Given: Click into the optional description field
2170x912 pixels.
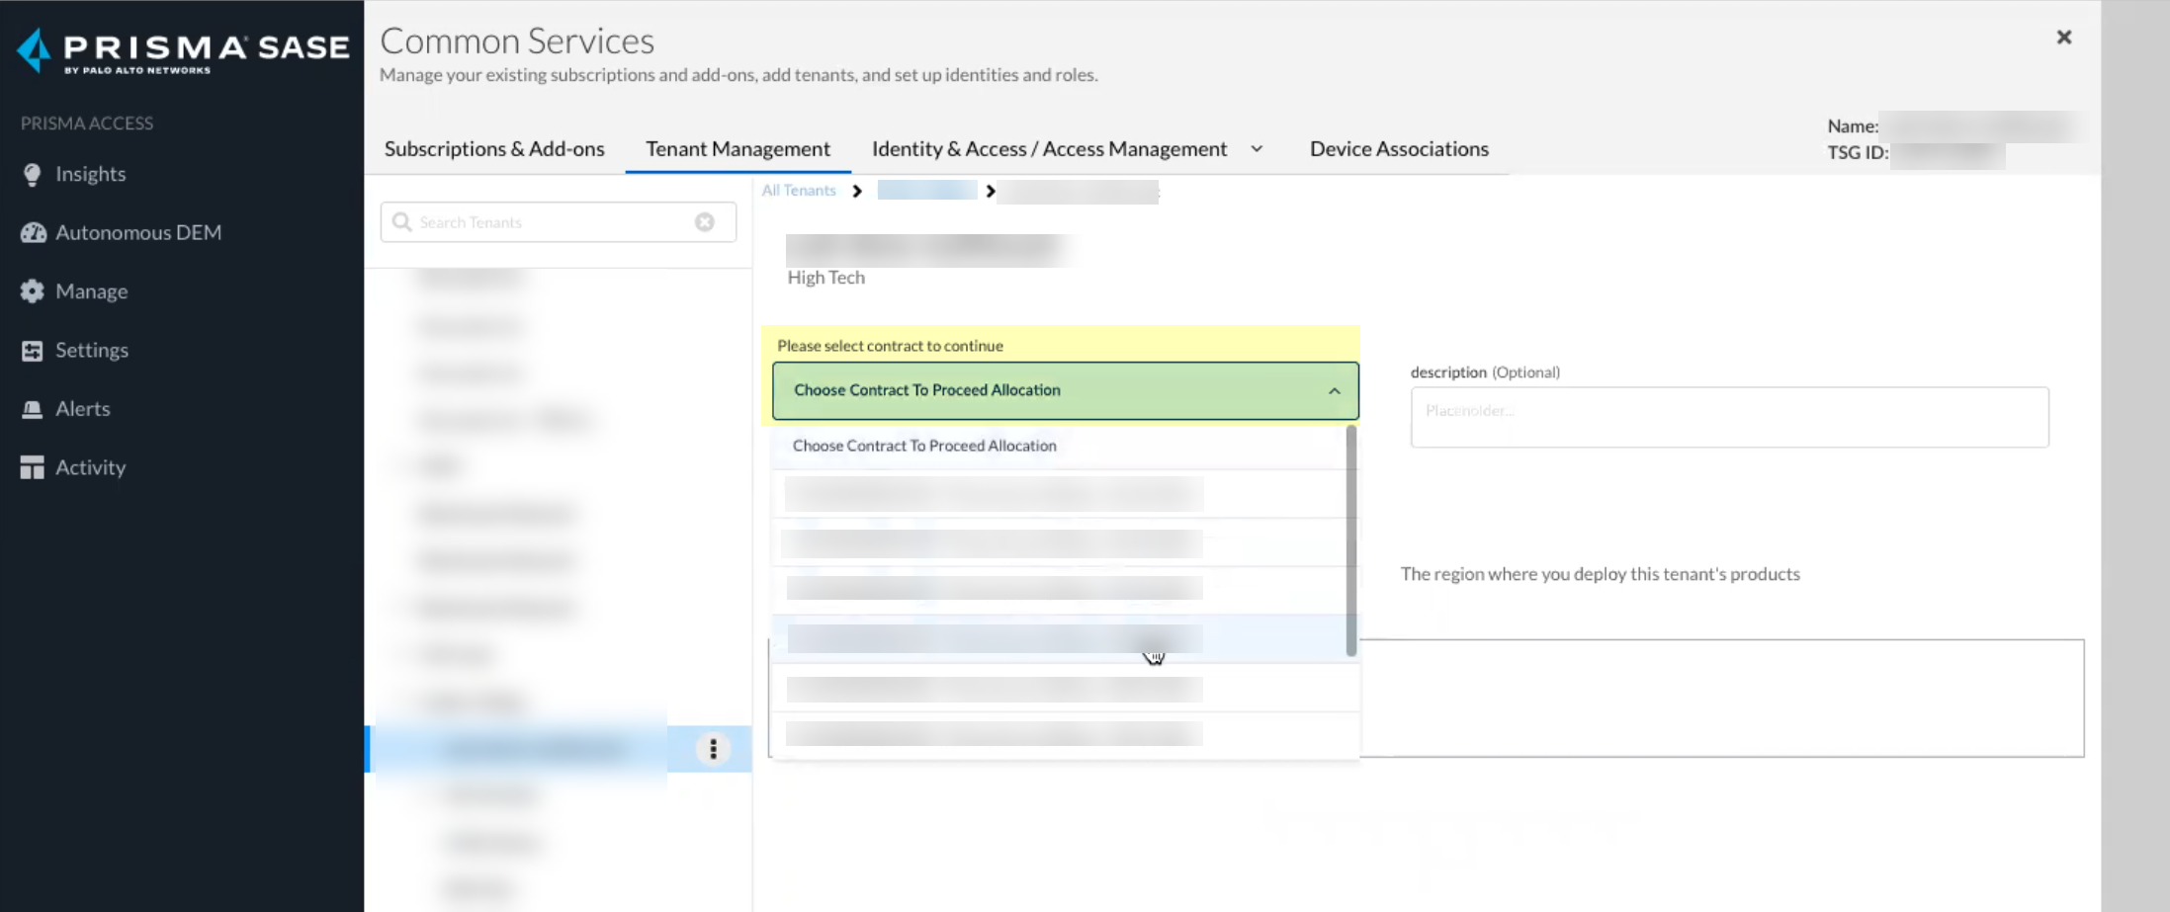Looking at the screenshot, I should pyautogui.click(x=1728, y=417).
